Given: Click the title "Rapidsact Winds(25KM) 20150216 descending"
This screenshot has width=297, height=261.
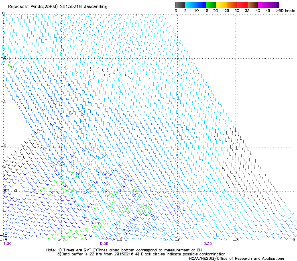Looking at the screenshot, I should [57, 7].
